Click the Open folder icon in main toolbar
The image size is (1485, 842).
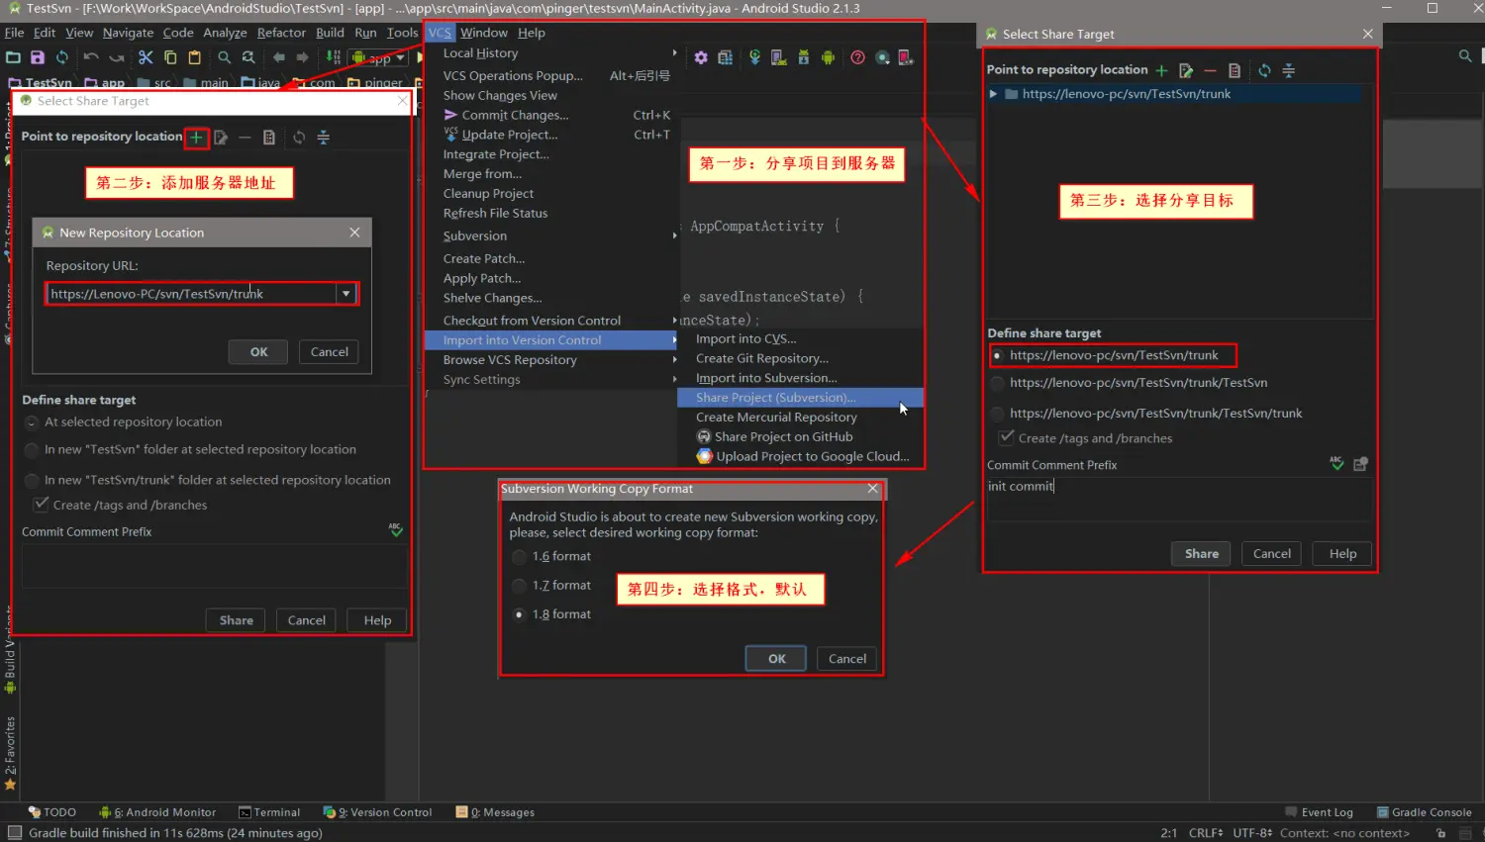click(x=14, y=57)
